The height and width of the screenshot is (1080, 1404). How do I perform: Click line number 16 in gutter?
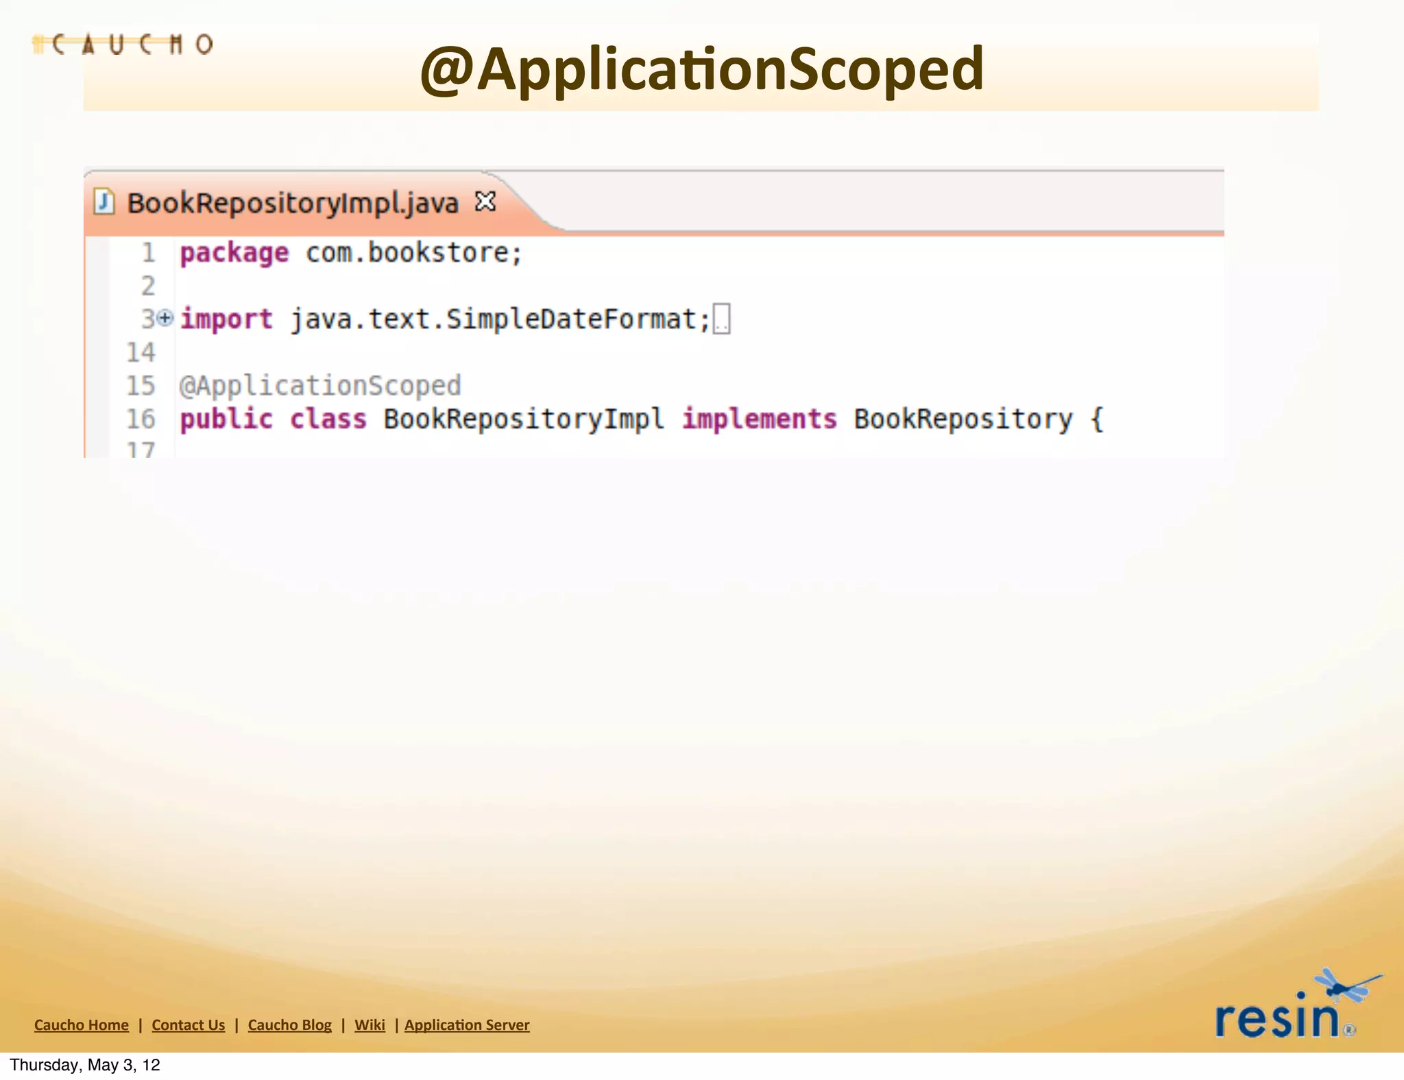click(x=141, y=419)
